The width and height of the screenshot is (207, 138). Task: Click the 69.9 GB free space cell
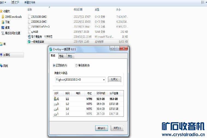101,104
